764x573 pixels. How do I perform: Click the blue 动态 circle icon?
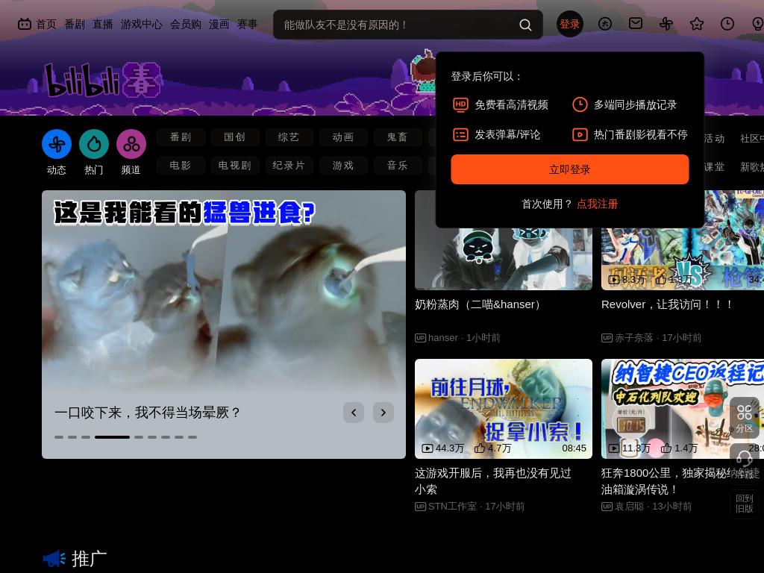pyautogui.click(x=57, y=144)
